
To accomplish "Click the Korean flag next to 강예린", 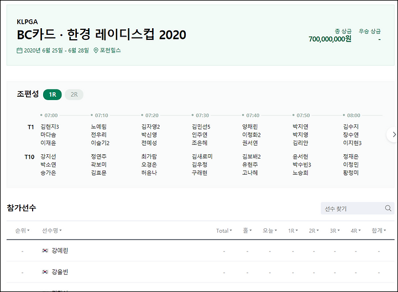I will (x=45, y=251).
